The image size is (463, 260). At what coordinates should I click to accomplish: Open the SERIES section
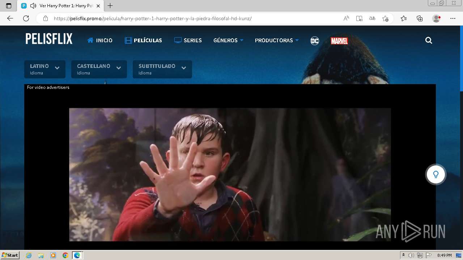pyautogui.click(x=188, y=40)
